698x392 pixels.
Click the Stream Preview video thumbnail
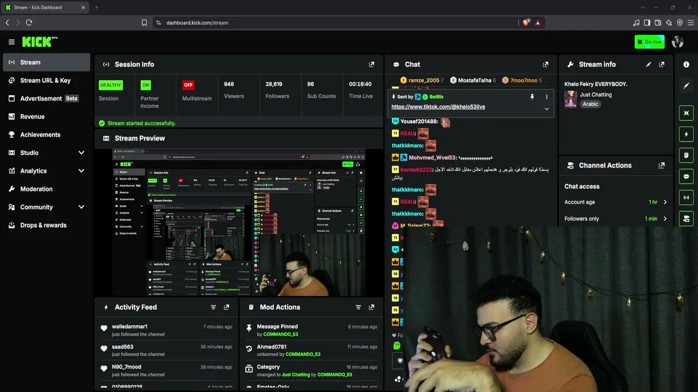click(x=239, y=223)
